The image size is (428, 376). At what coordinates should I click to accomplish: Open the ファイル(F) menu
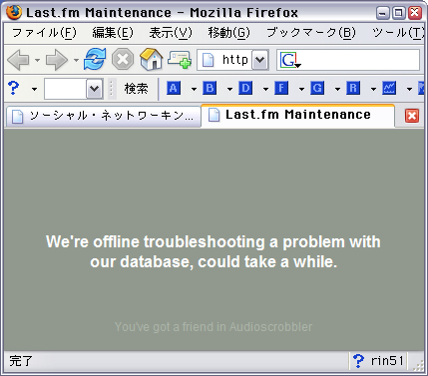pos(44,33)
